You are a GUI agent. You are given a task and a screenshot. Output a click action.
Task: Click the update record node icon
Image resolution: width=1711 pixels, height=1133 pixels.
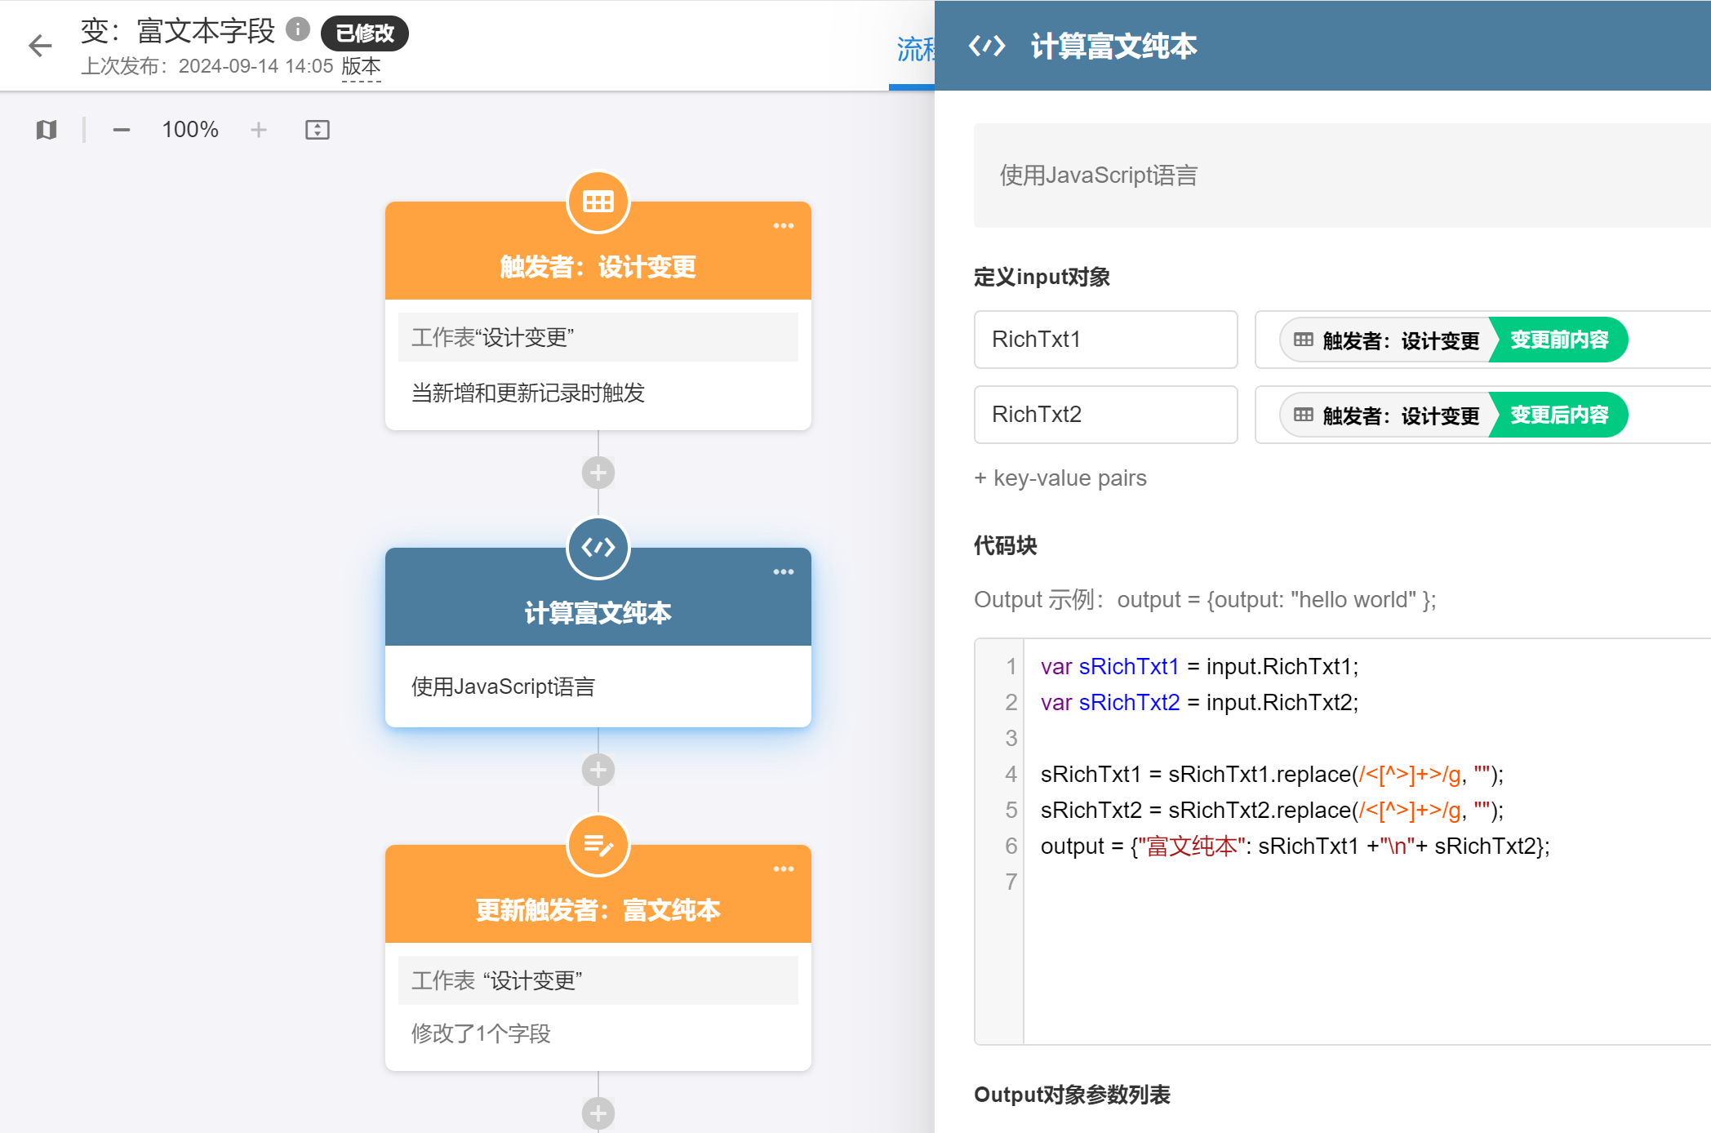598,845
